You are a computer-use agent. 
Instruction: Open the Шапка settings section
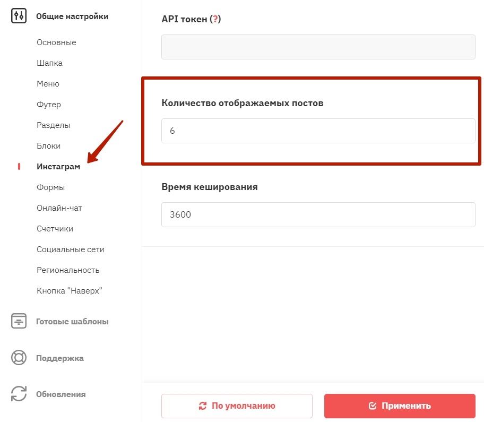click(50, 63)
